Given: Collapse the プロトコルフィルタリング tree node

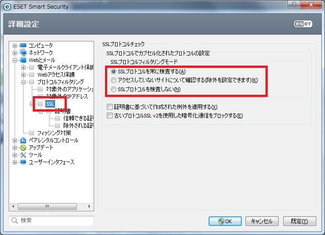Looking at the screenshot, I should click(24, 82).
